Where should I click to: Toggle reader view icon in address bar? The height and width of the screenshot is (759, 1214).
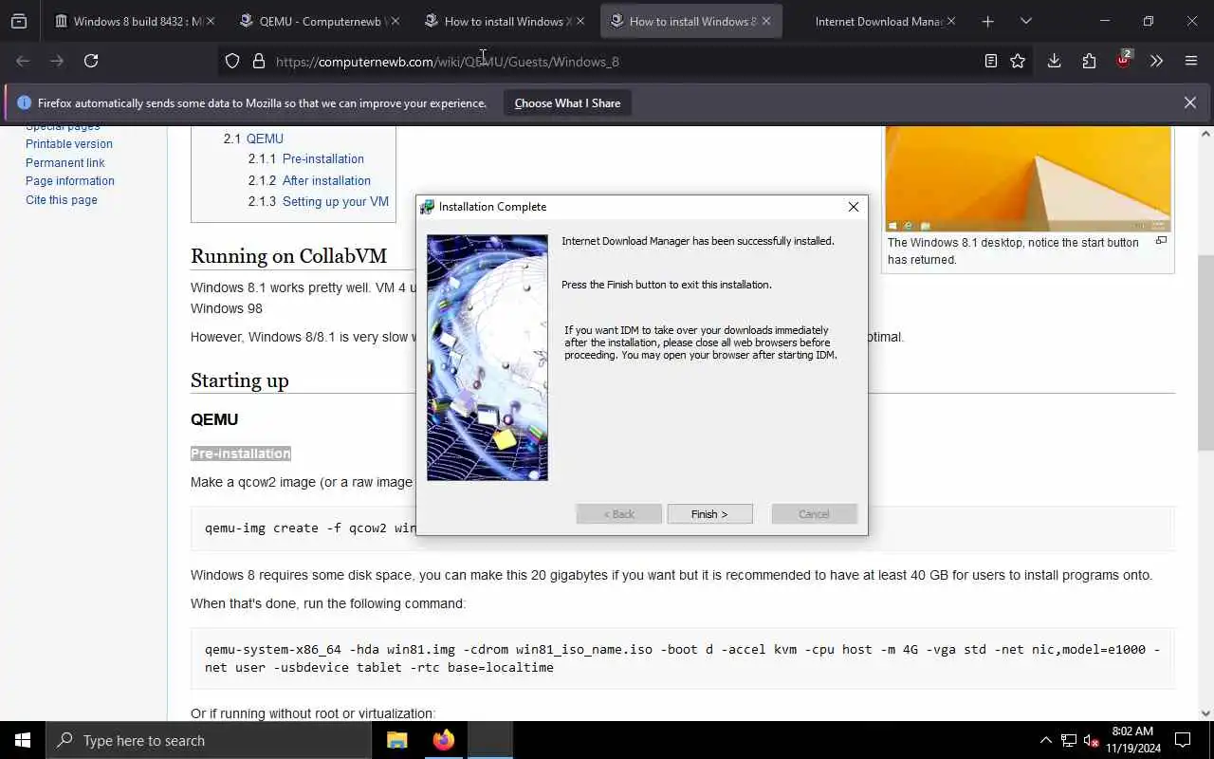point(990,61)
